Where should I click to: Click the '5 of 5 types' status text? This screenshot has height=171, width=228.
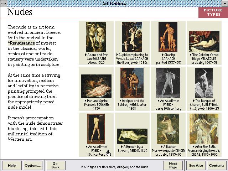click(115, 167)
